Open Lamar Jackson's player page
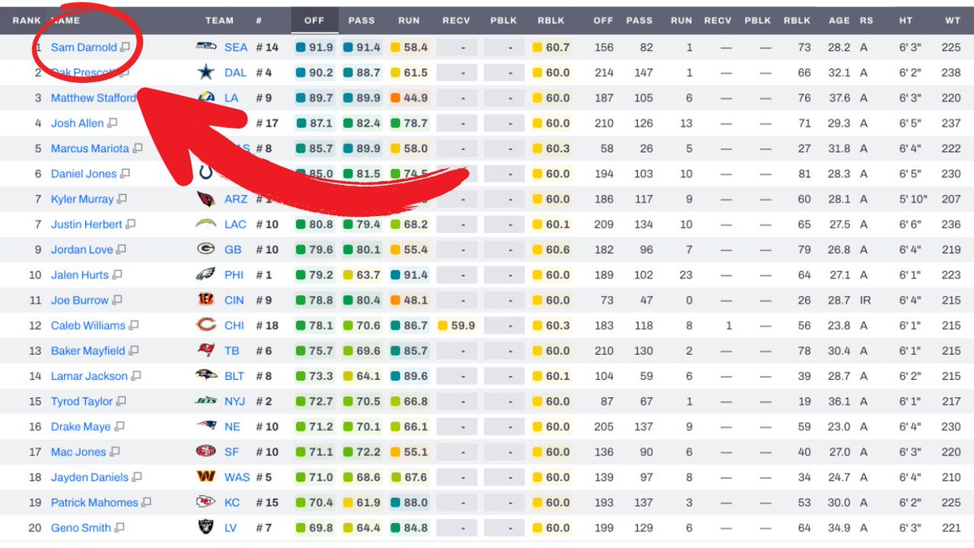 click(x=89, y=376)
